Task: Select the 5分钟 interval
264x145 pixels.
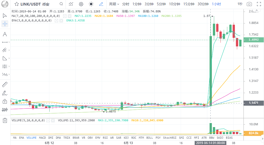Action: point(161,4)
